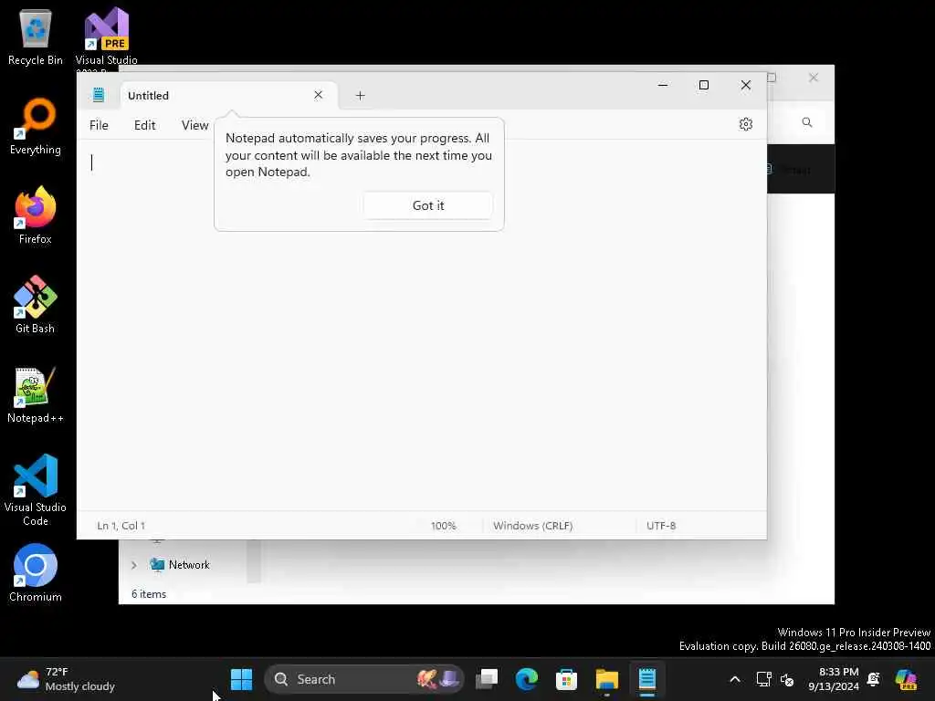Image resolution: width=935 pixels, height=701 pixels.
Task: Open notifications bell icon
Action: click(874, 679)
